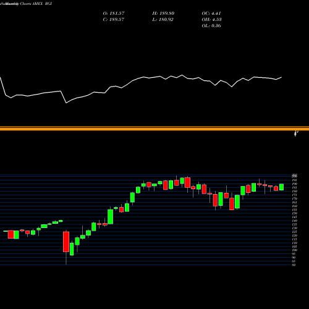The image size is (309, 309).
Task: Click the 110 price axis label
Action: pyautogui.click(x=294, y=243)
